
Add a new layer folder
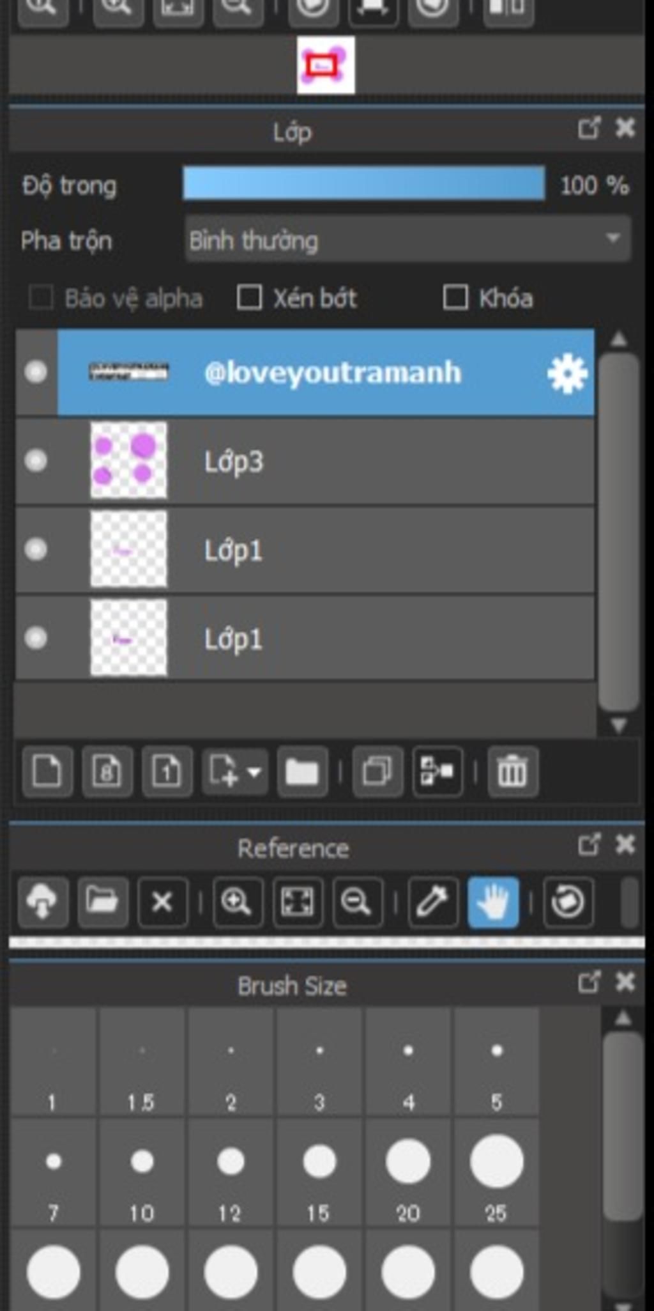tap(302, 772)
